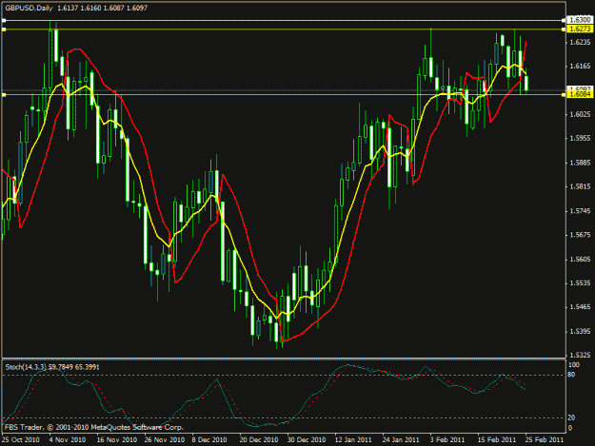Viewport: 595px width, 446px height.
Task: Click the Stochastic 100 level label
Action: point(574,364)
